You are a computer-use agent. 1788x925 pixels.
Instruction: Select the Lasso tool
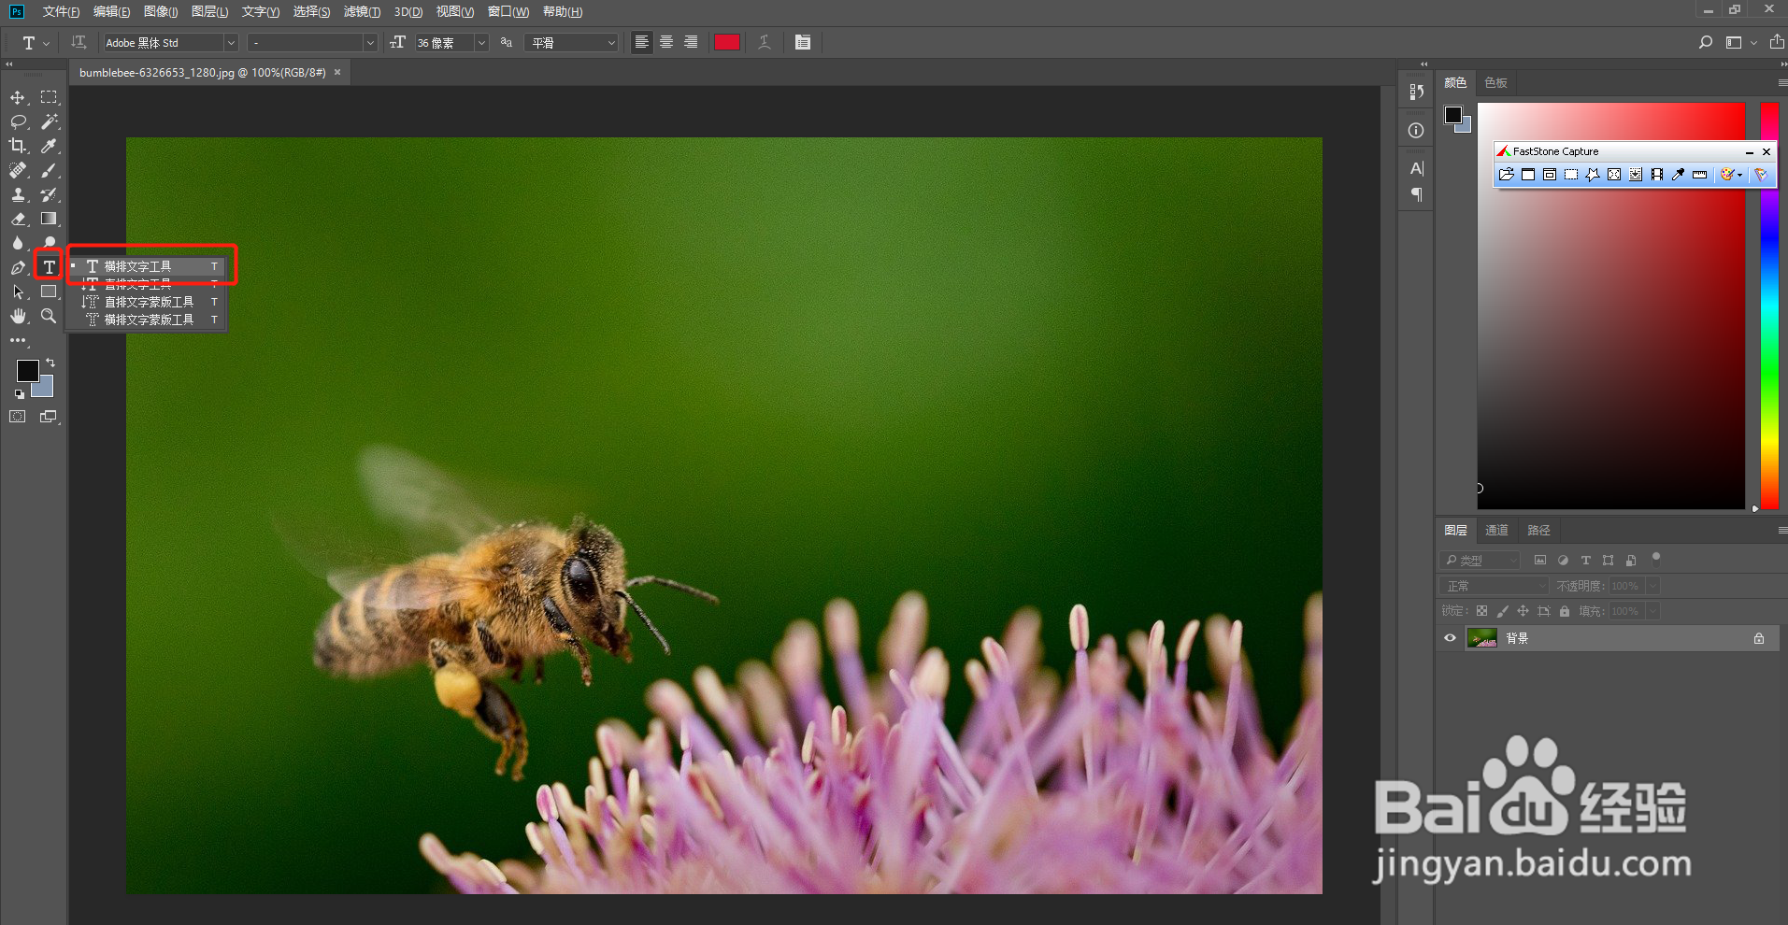coord(18,121)
